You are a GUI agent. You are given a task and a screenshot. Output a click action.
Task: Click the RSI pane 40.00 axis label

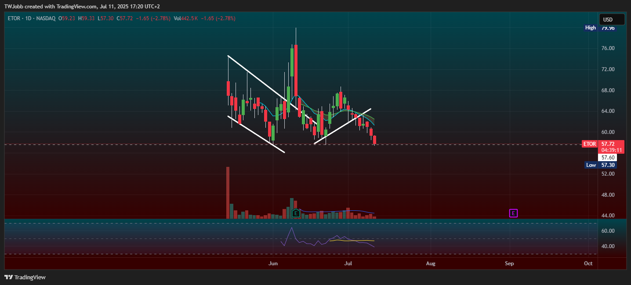tap(608, 246)
